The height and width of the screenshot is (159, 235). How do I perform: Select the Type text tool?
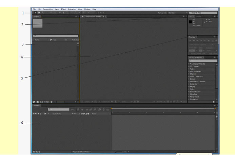click(67, 13)
